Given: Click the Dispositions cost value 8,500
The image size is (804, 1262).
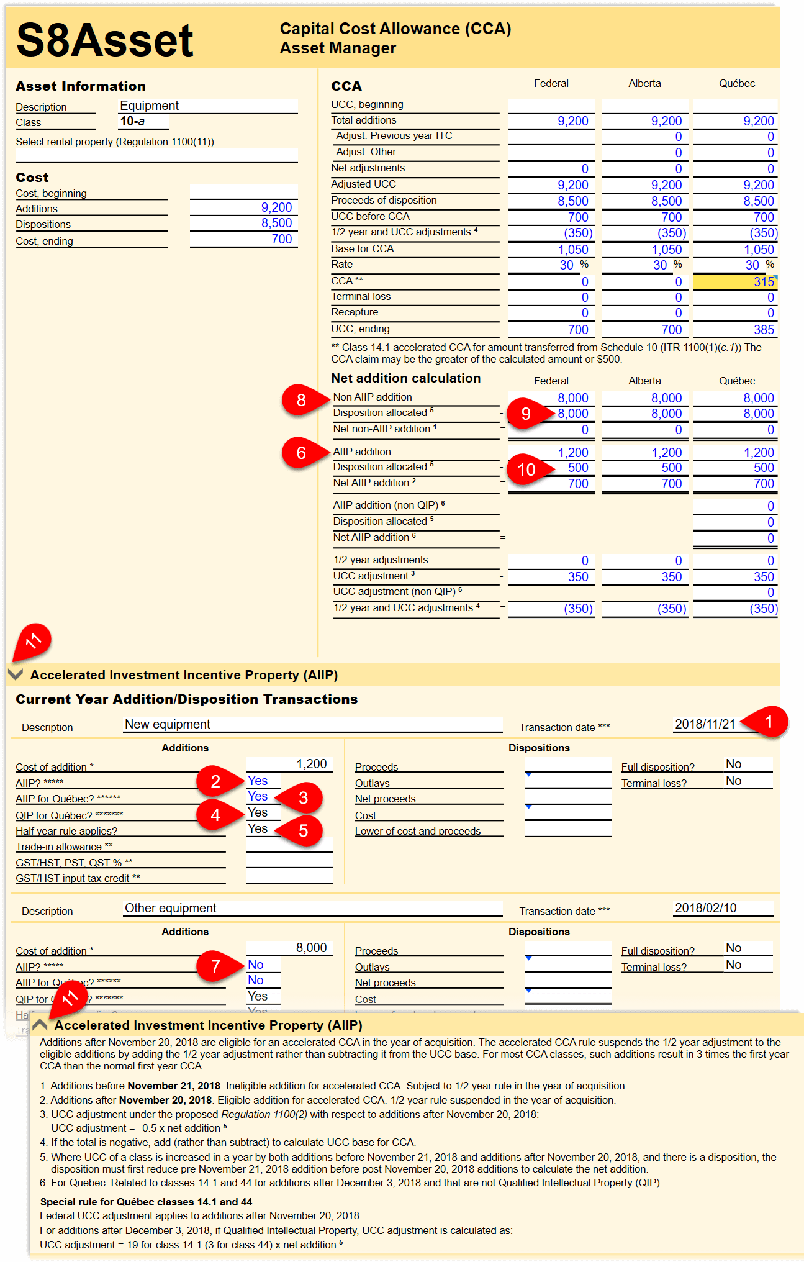Looking at the screenshot, I should coord(243,223).
